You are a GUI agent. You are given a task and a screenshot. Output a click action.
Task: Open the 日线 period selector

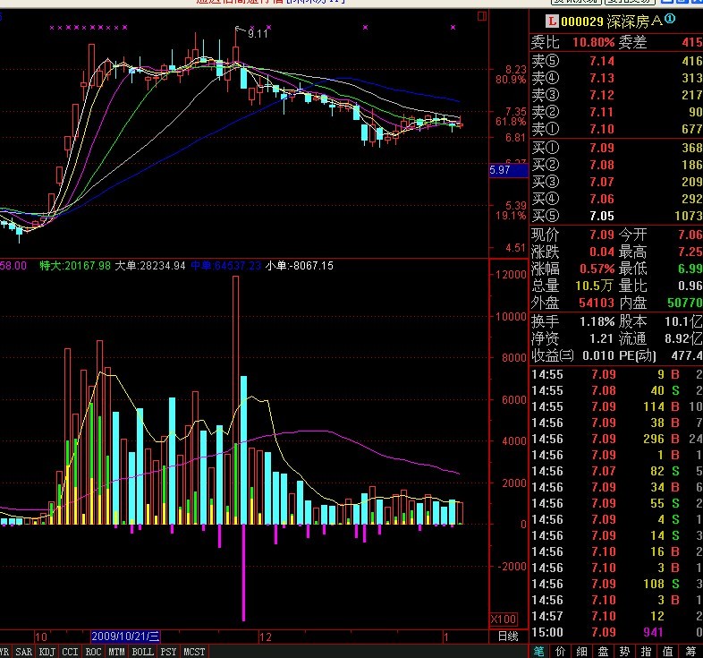(506, 637)
